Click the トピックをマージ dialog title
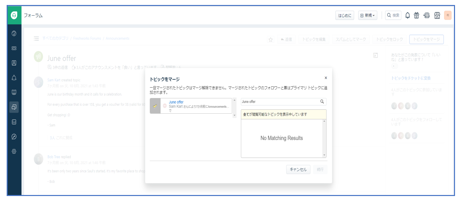 click(165, 79)
